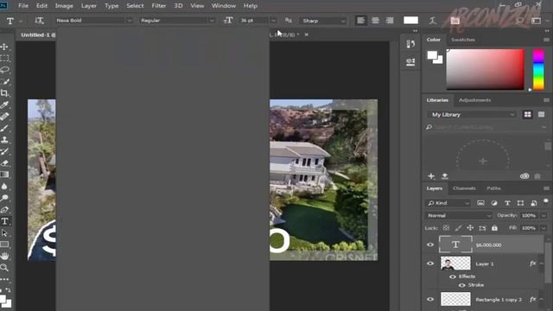Switch to the Swatches tab
Screen dimensions: 553x311
(463, 40)
